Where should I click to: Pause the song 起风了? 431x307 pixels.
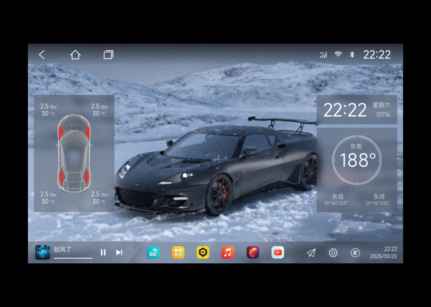(103, 252)
